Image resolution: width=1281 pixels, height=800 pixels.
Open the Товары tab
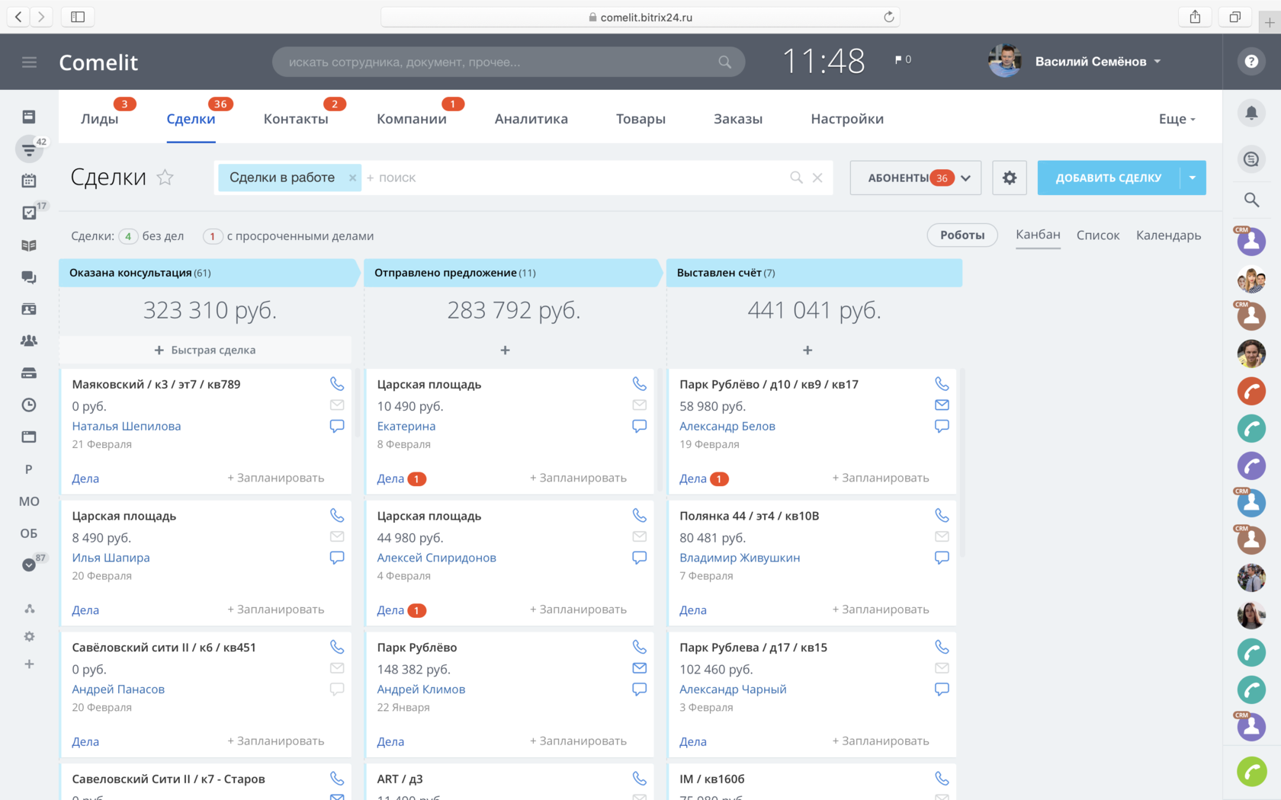pos(641,119)
